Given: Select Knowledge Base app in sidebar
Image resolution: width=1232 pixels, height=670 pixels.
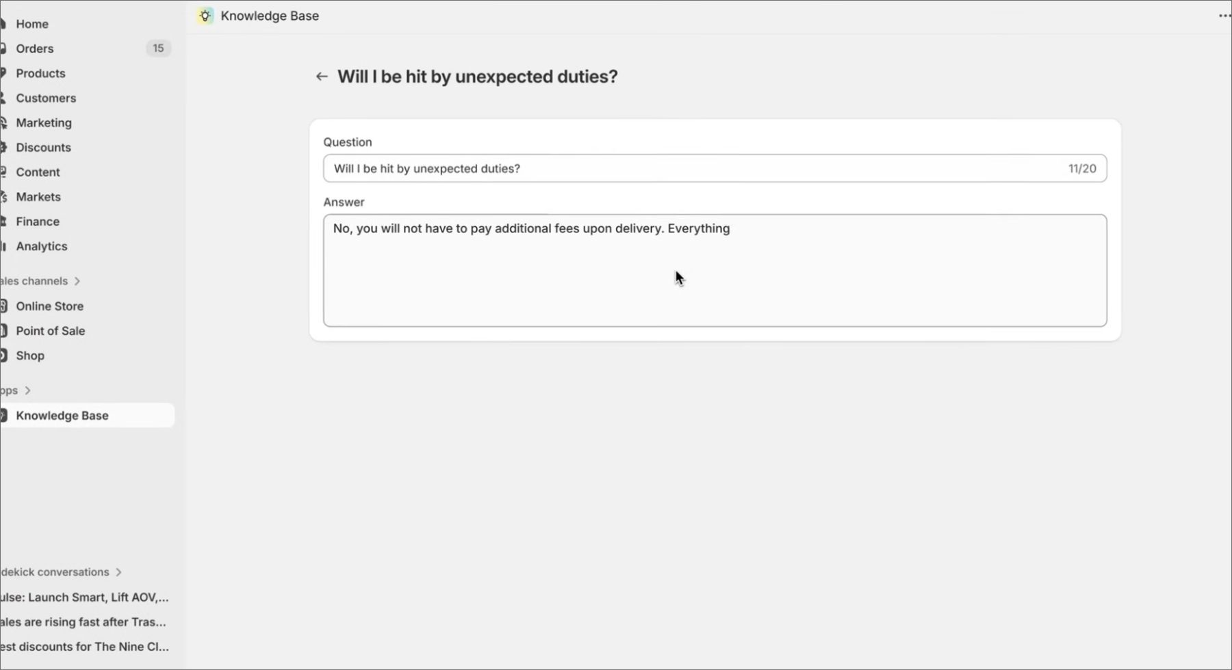Looking at the screenshot, I should pos(62,416).
